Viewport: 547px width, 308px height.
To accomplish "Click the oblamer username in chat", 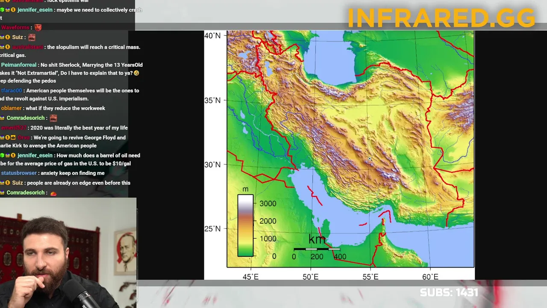I will click(x=11, y=108).
